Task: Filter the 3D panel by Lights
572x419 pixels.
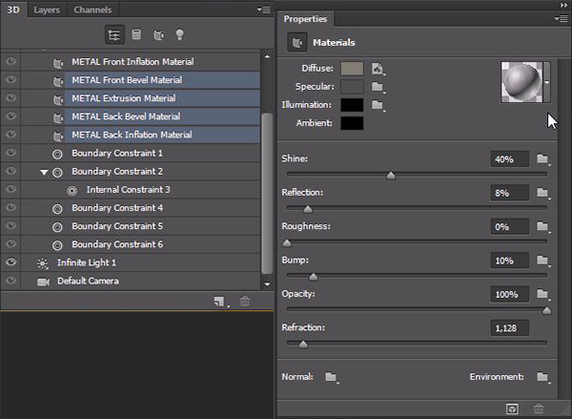Action: click(x=178, y=35)
